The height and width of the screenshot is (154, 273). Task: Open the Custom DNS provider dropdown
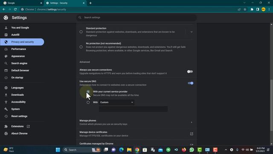click(x=116, y=102)
